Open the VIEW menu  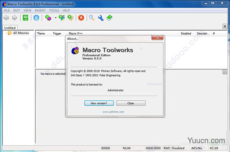tap(28, 10)
